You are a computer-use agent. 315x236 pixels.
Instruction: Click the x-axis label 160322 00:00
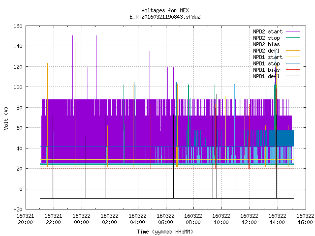(81, 219)
